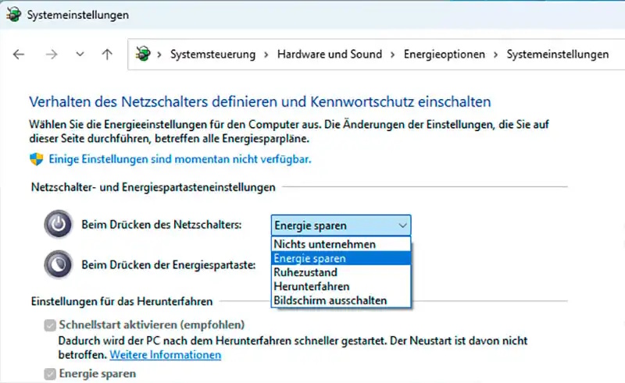Image resolution: width=625 pixels, height=383 pixels.
Task: Click the Systemeinstellungen window title icon
Action: [x=14, y=15]
